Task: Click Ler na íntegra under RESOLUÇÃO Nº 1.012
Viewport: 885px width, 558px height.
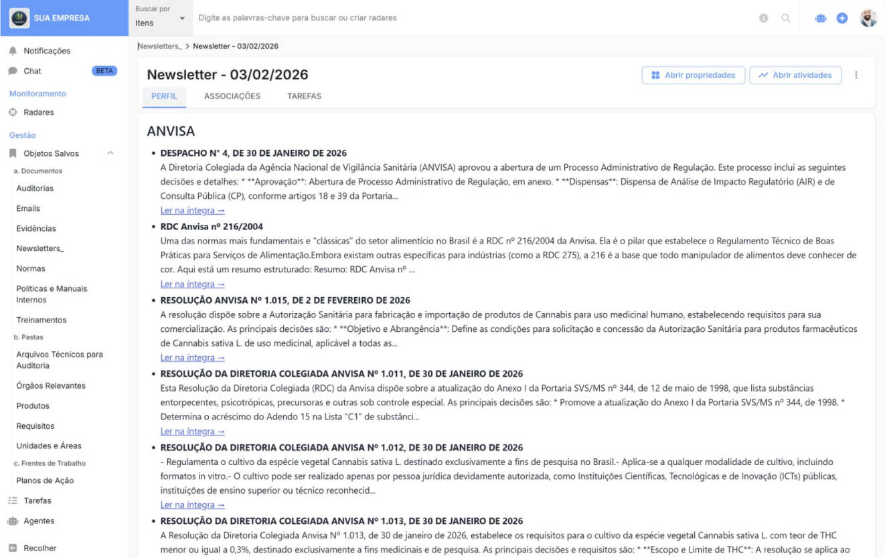Action: (193, 505)
